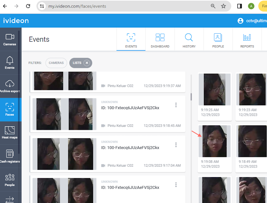Screen dimensions: 267x203
Task: Open the bell Events item in sidebar
Action: (10, 63)
